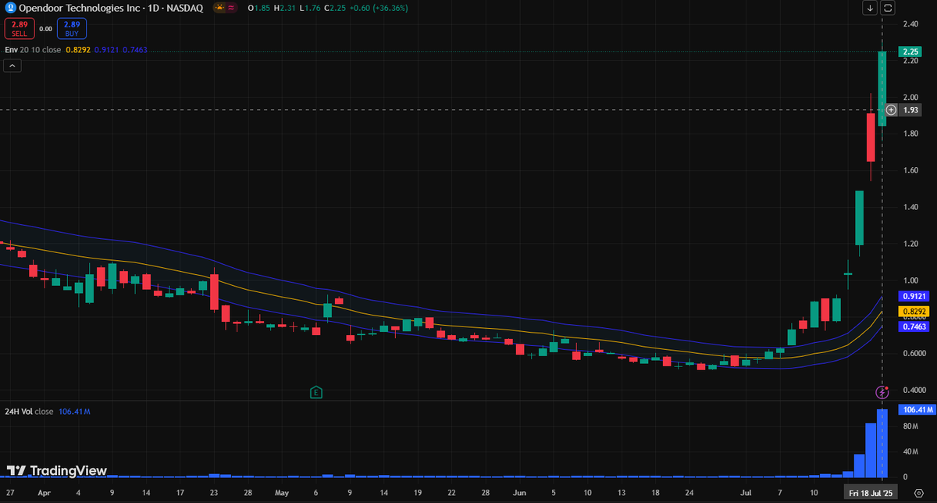Open chart settings hexagon icon
This screenshot has width=937, height=503.
[917, 494]
